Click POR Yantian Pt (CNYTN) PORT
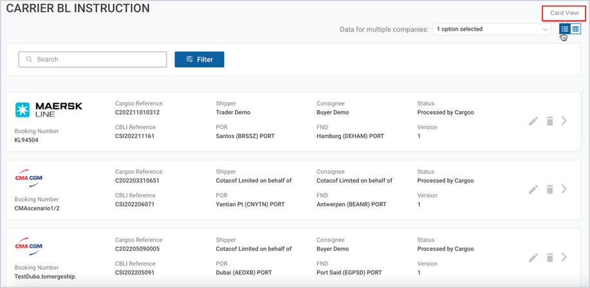590x288 pixels. pos(250,204)
